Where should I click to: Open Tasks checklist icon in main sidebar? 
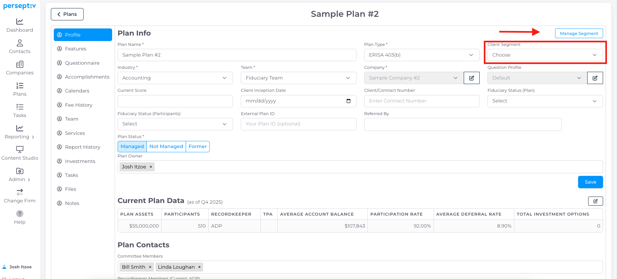pyautogui.click(x=20, y=107)
